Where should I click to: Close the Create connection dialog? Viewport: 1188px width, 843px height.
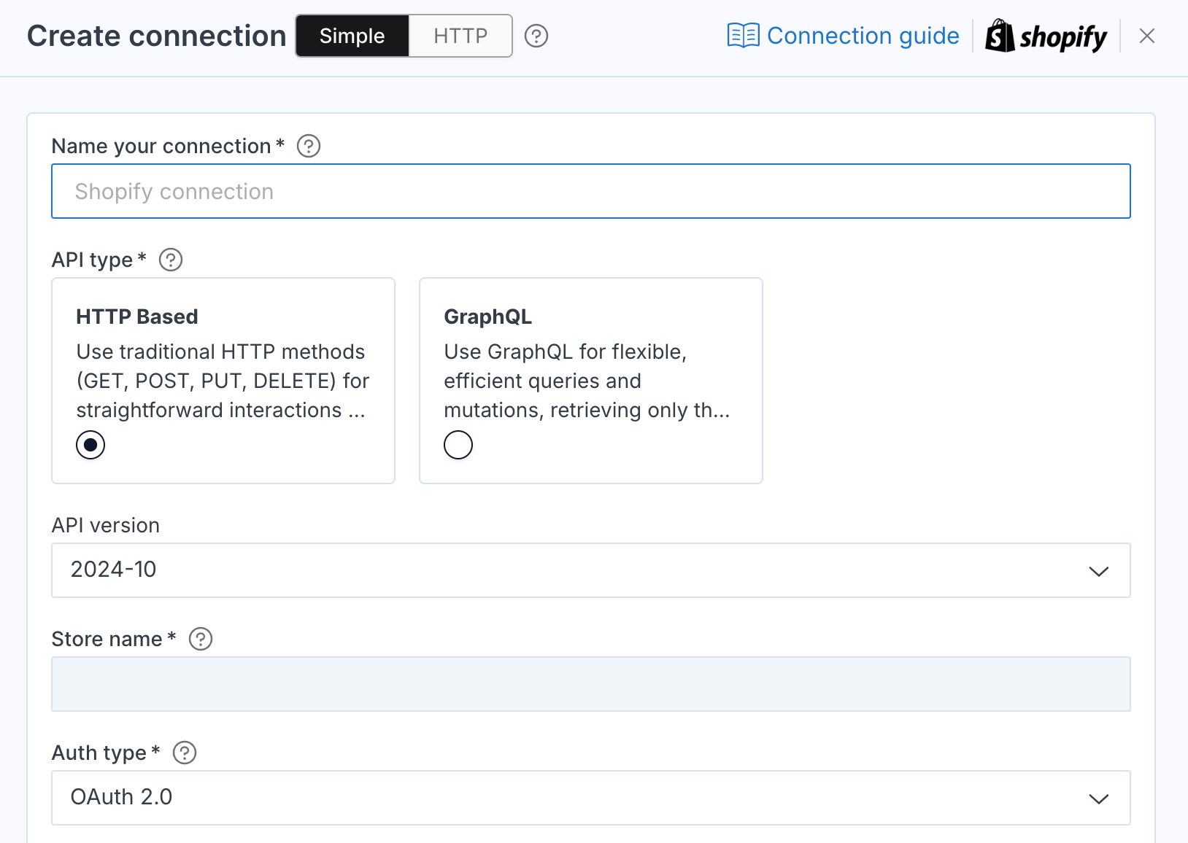1147,36
